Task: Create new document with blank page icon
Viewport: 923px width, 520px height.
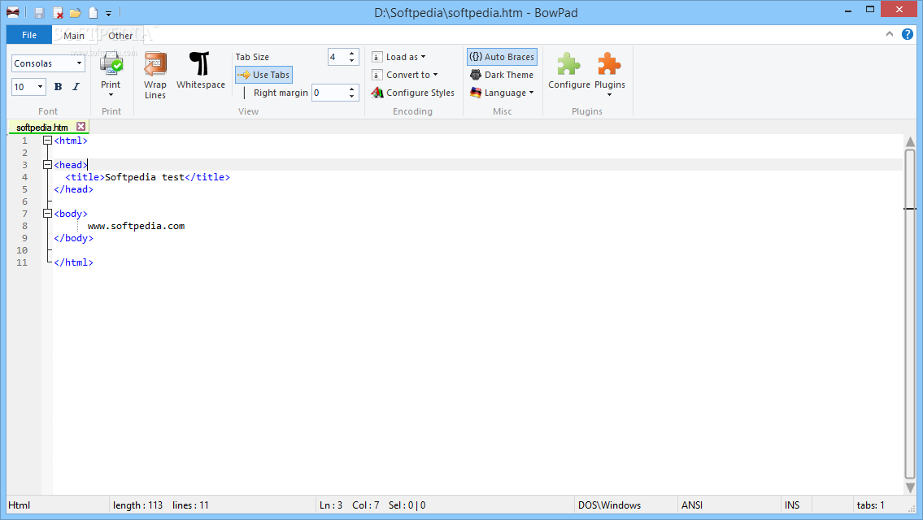Action: pos(93,12)
